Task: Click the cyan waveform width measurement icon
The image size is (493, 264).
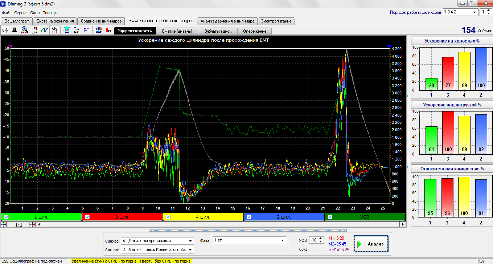Action: 67,30
